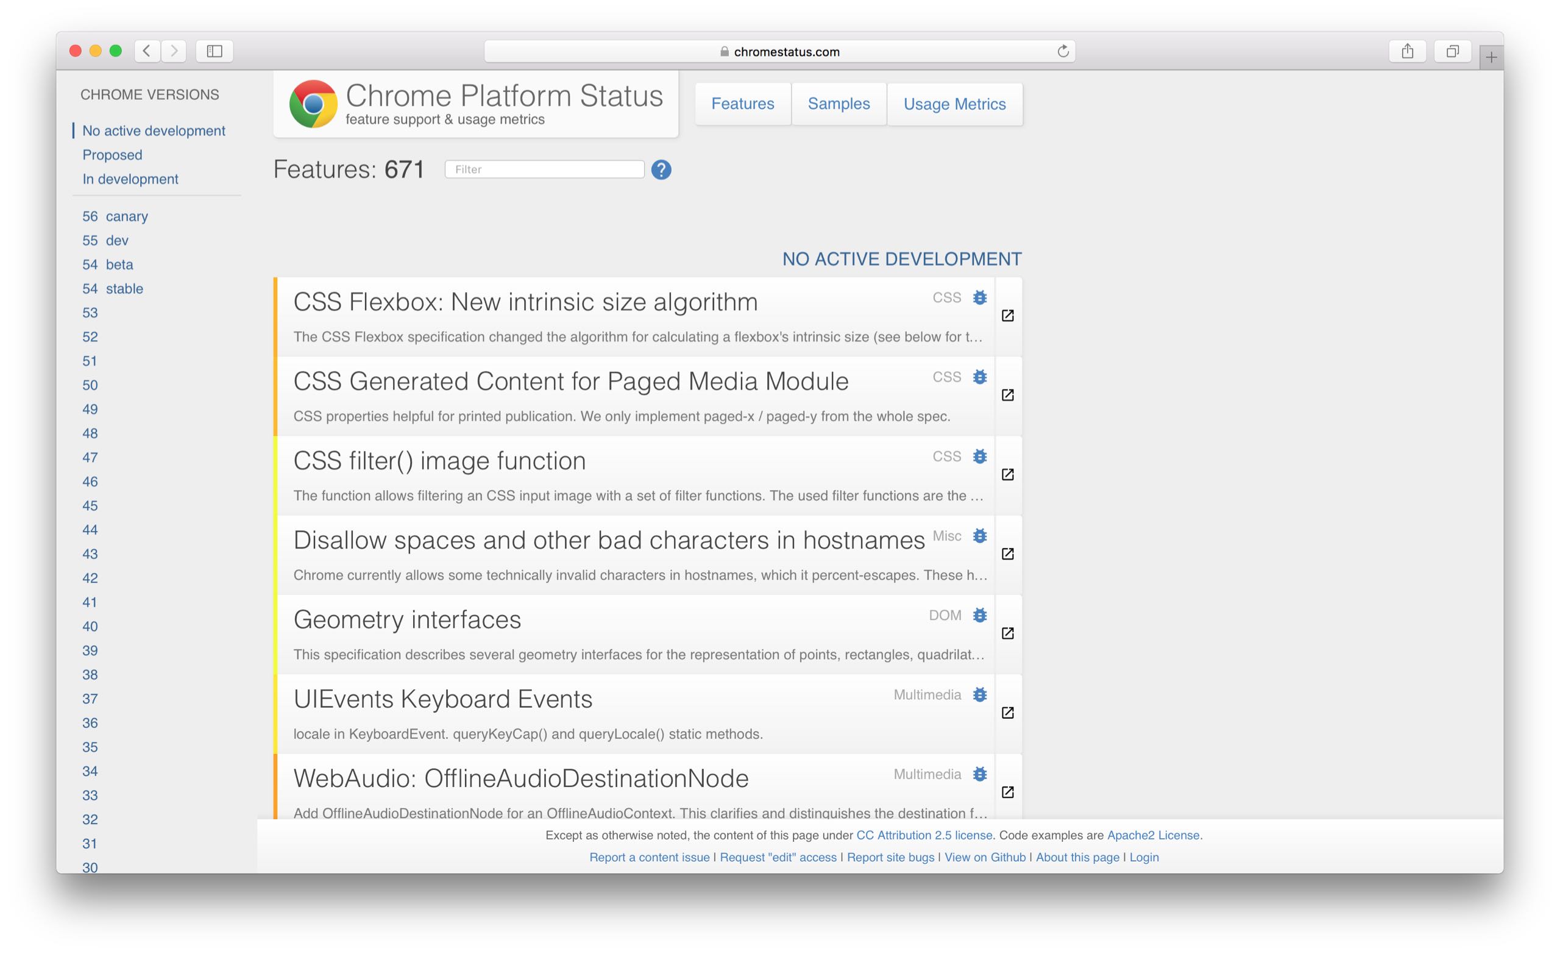The height and width of the screenshot is (954, 1560).
Task: Click bug icon for UIEvents Keyboard Events
Action: pos(979,695)
